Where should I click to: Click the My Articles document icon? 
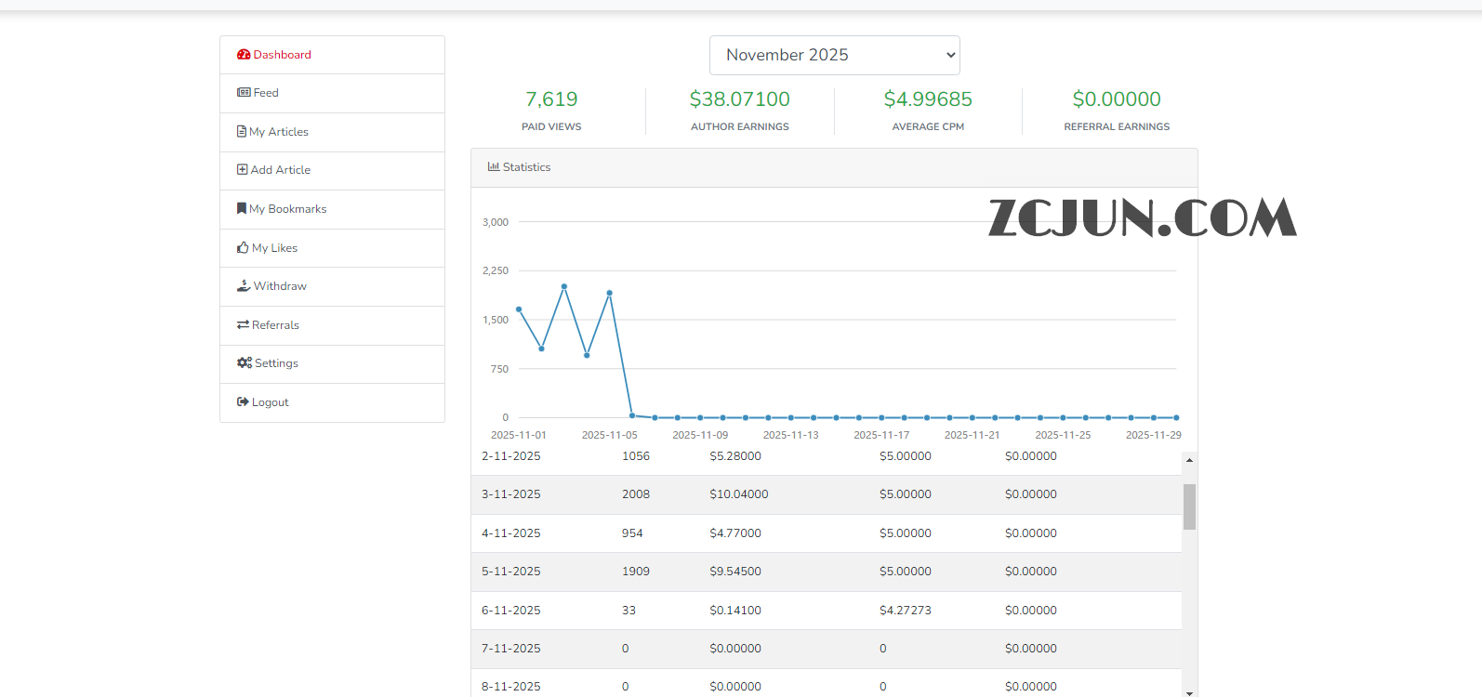pyautogui.click(x=242, y=132)
